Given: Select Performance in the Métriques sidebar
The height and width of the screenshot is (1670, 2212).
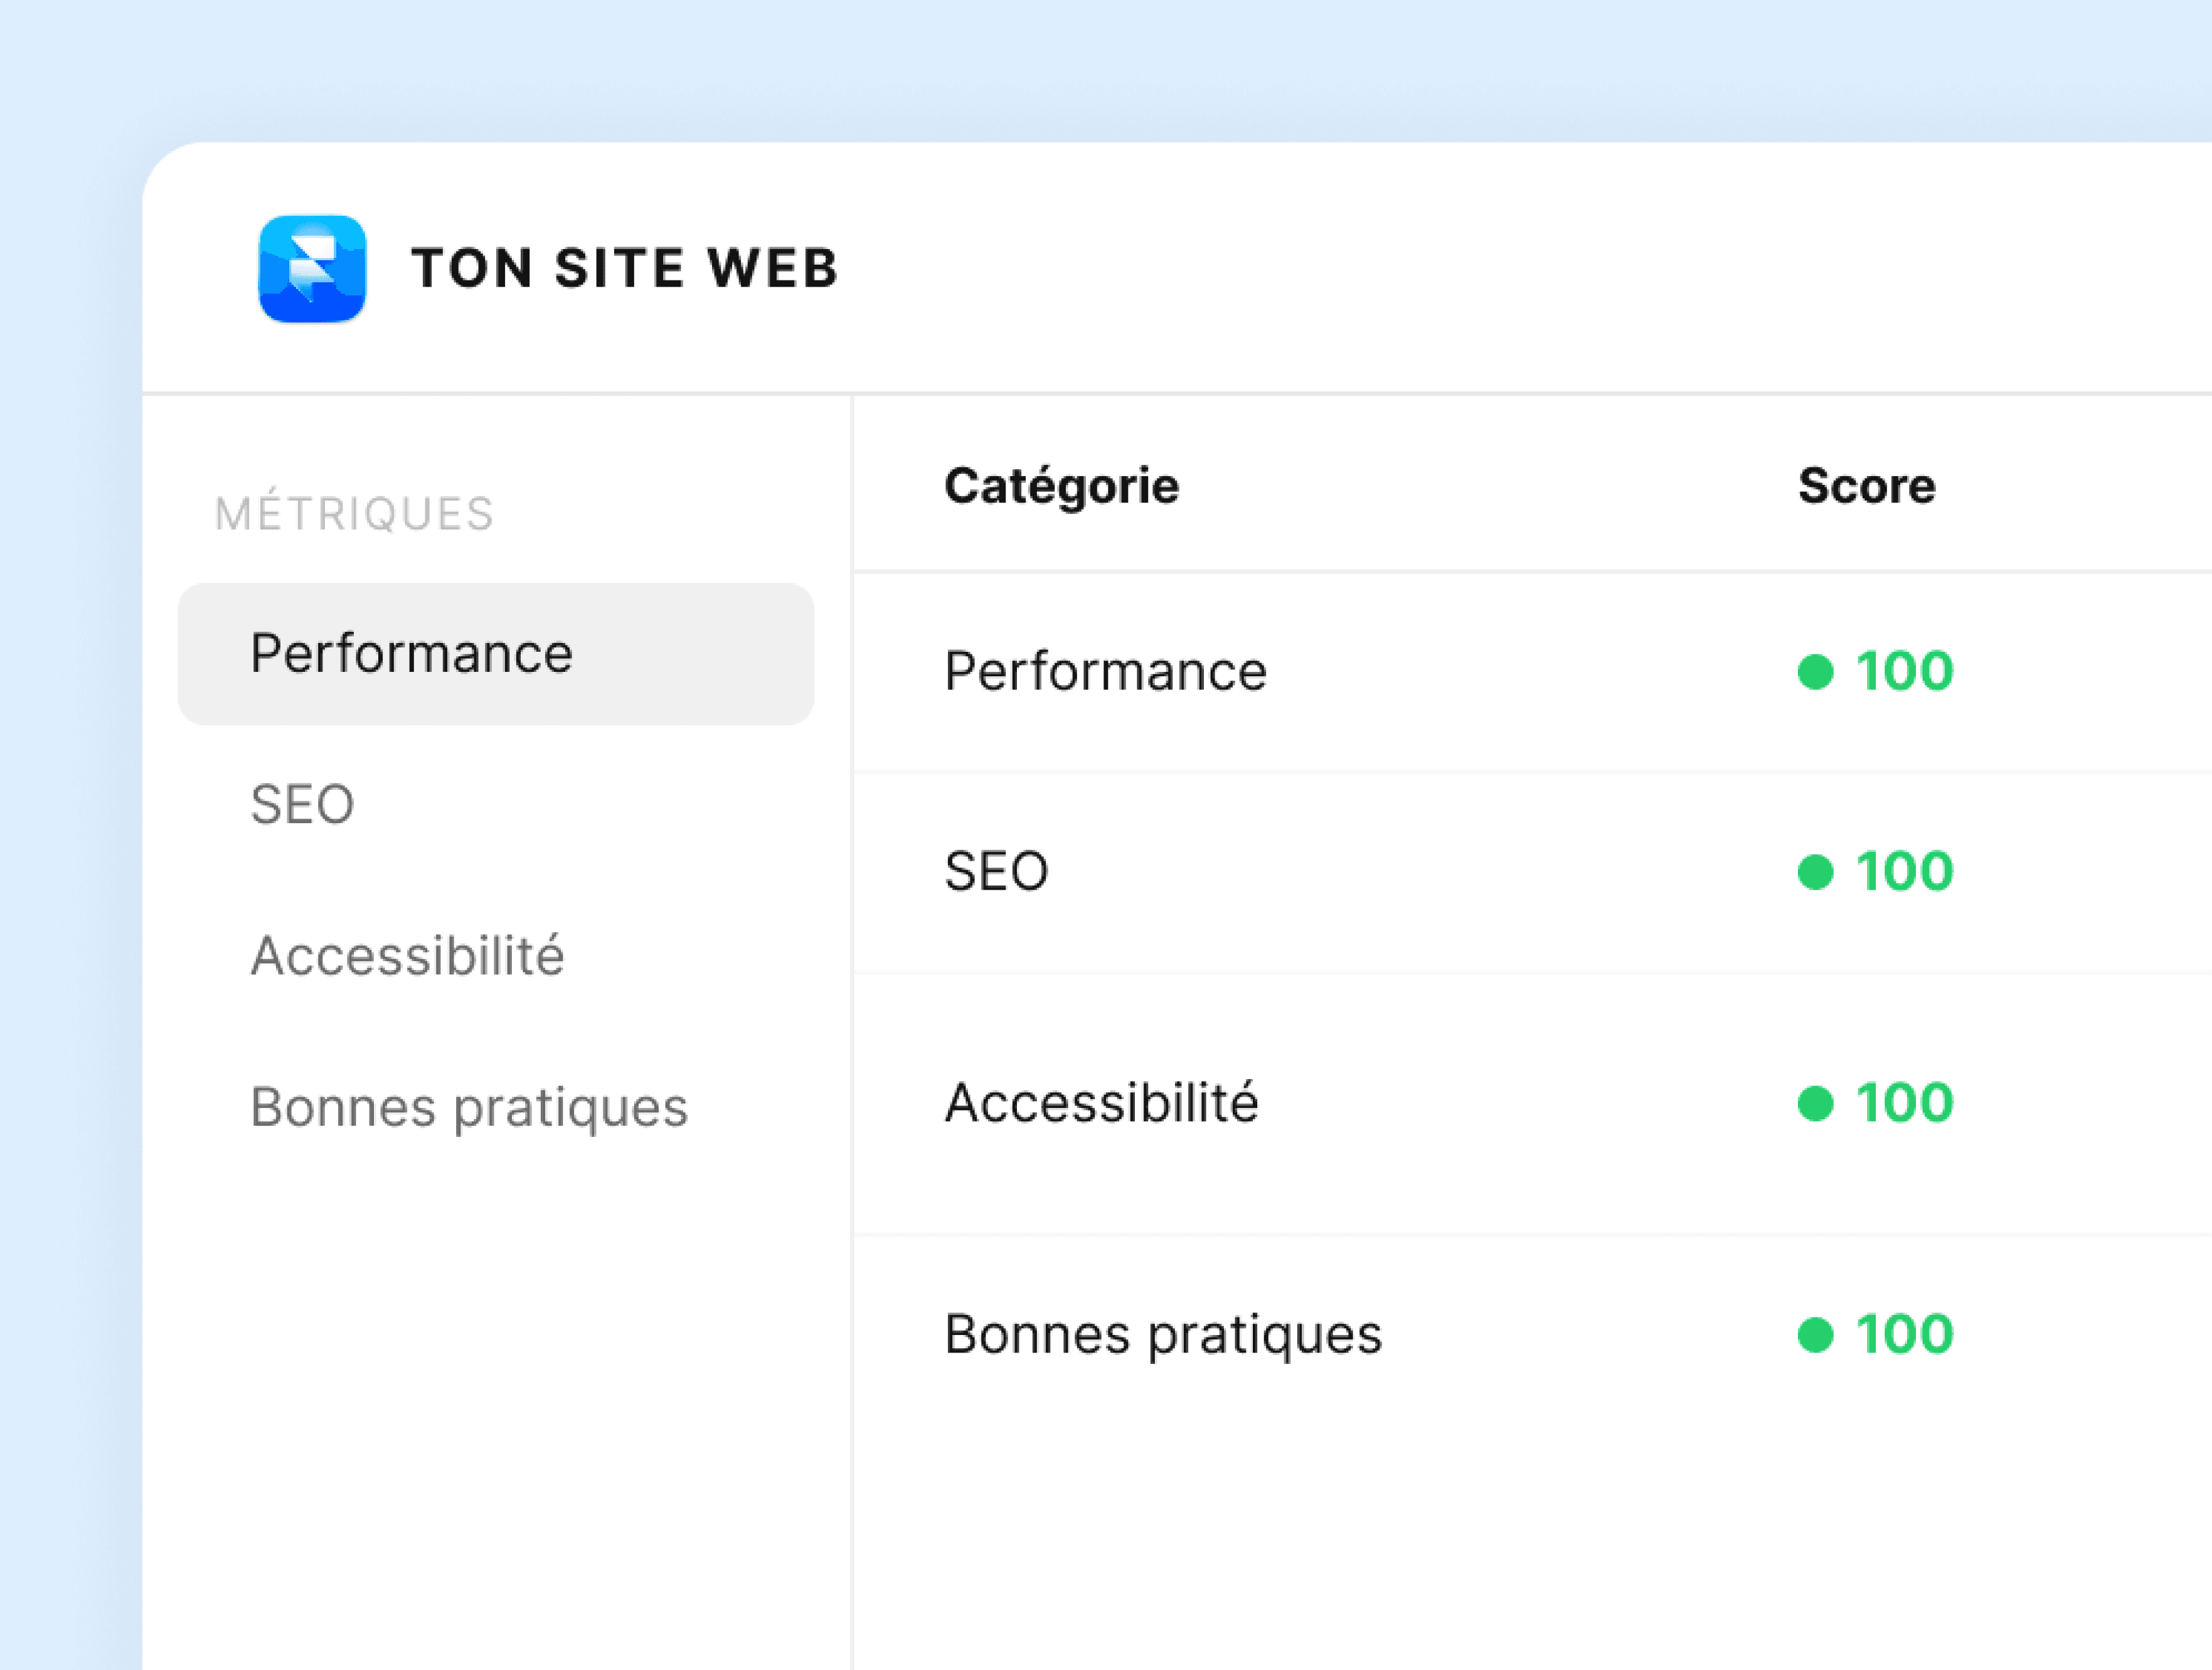Looking at the screenshot, I should (x=412, y=652).
